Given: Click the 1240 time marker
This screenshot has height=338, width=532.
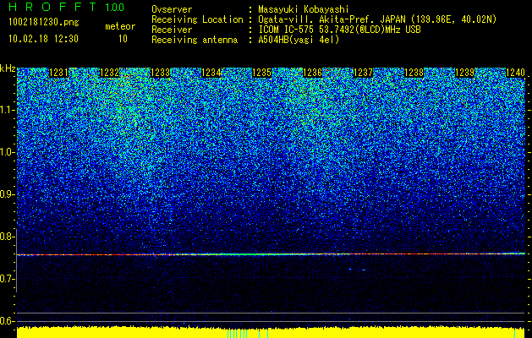Looking at the screenshot, I should 515,73.
